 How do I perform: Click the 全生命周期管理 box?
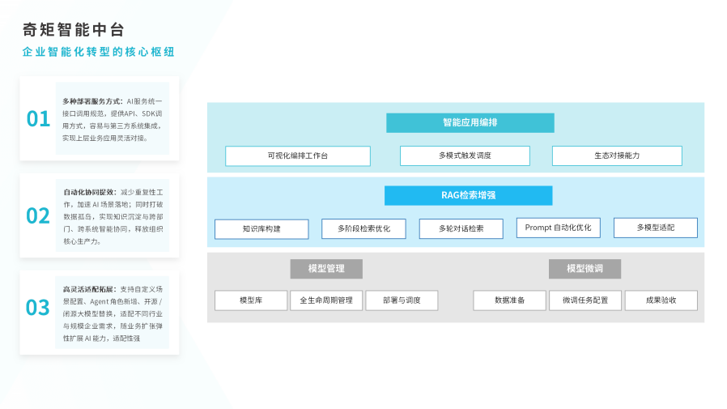click(x=325, y=300)
